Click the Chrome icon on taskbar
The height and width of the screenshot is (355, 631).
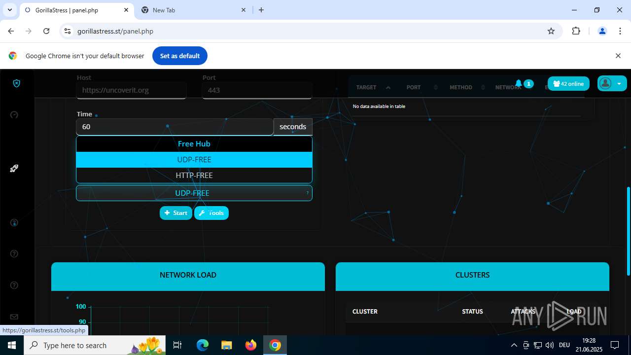[x=275, y=345]
